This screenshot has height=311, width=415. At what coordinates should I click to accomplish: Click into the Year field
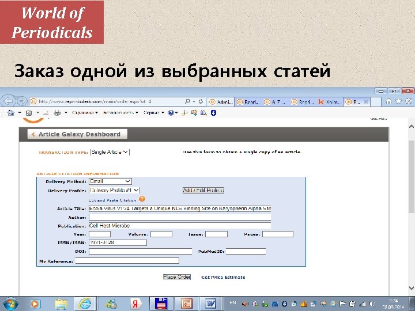pos(100,234)
